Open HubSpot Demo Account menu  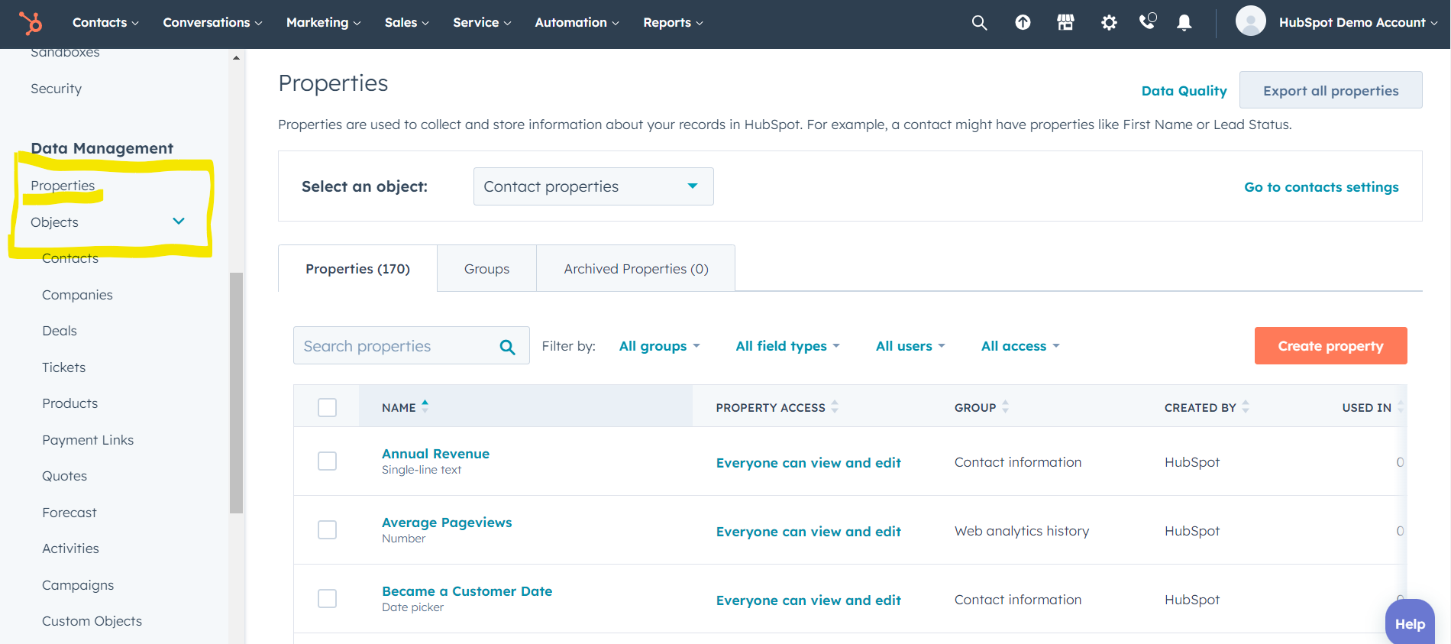[x=1358, y=23]
